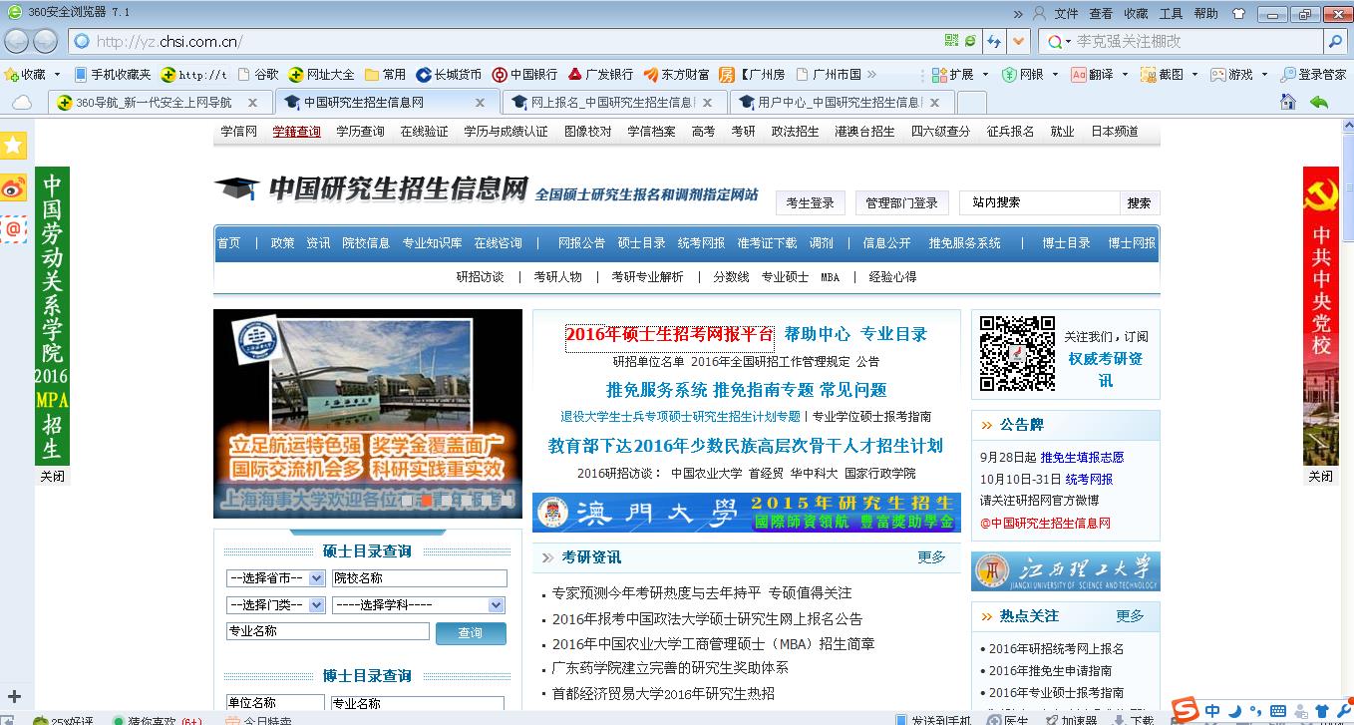This screenshot has height=725, width=1354.
Task: Open the 长城货币 bookmark
Action: (x=449, y=74)
